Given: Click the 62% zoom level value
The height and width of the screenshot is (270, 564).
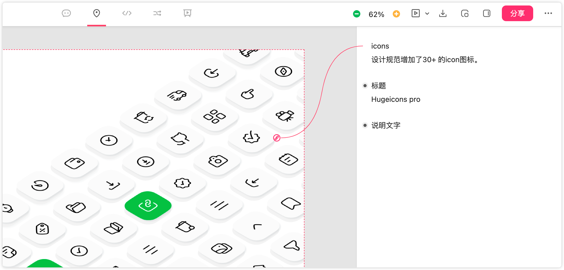Looking at the screenshot, I should coord(376,14).
